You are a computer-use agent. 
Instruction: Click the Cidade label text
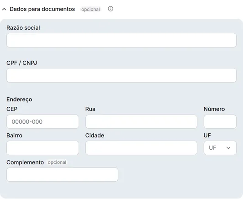pos(95,136)
